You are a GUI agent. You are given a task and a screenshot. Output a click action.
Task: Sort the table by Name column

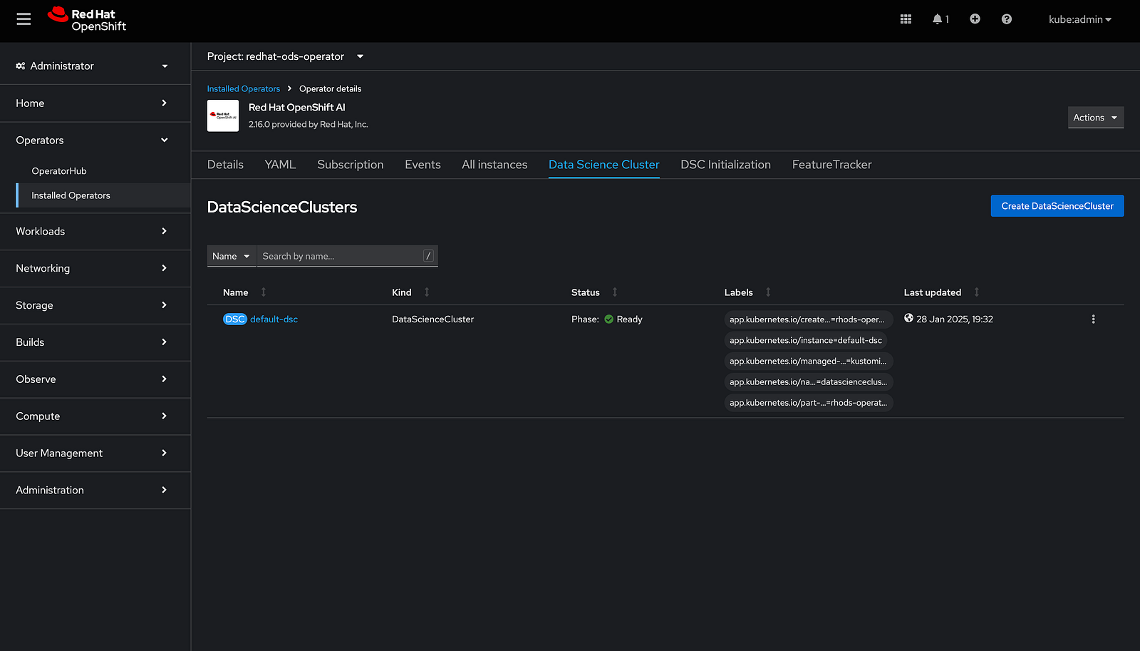click(x=244, y=292)
